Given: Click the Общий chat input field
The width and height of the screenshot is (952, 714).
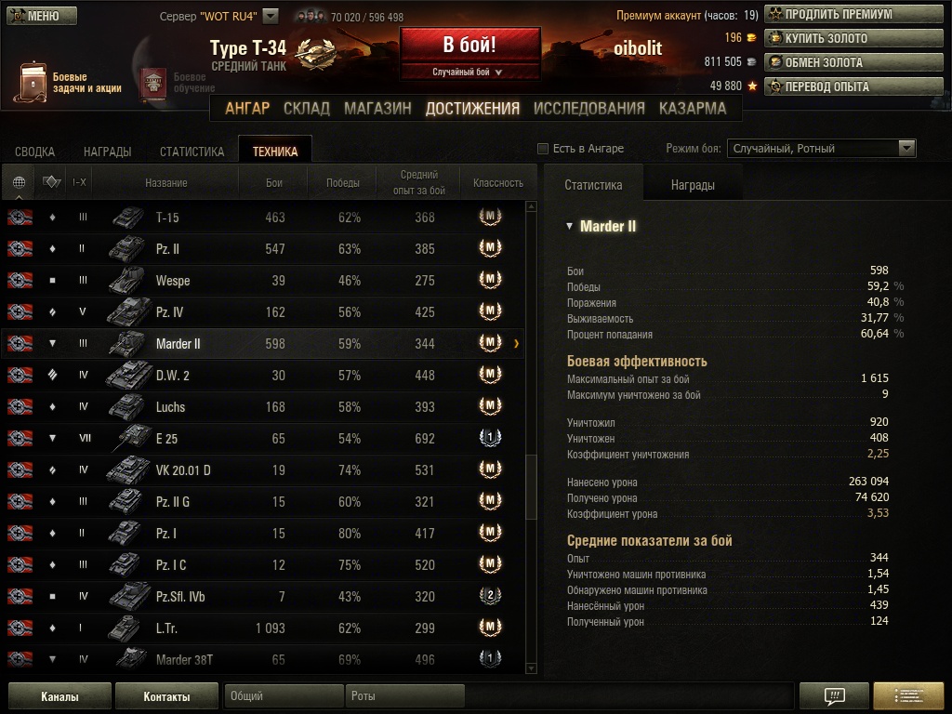Looking at the screenshot, I should pyautogui.click(x=284, y=695).
